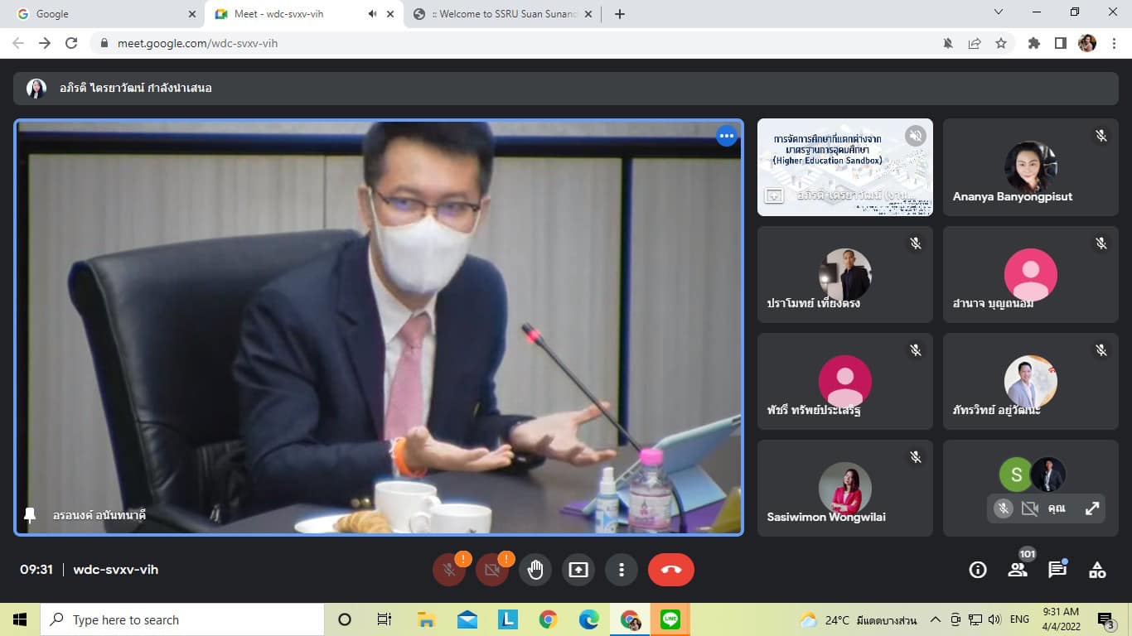Image resolution: width=1132 pixels, height=636 pixels.
Task: Bookmark this page with the star icon
Action: tap(1001, 43)
